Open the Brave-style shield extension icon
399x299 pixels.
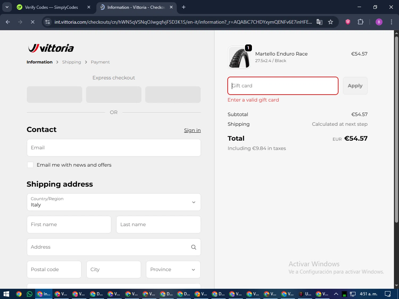[348, 22]
